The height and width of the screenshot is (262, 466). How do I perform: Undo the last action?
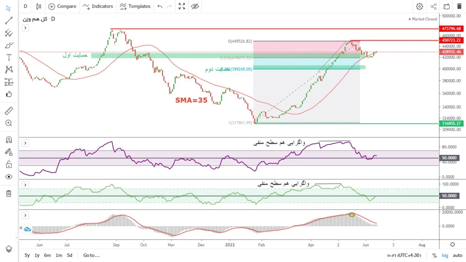(160, 6)
